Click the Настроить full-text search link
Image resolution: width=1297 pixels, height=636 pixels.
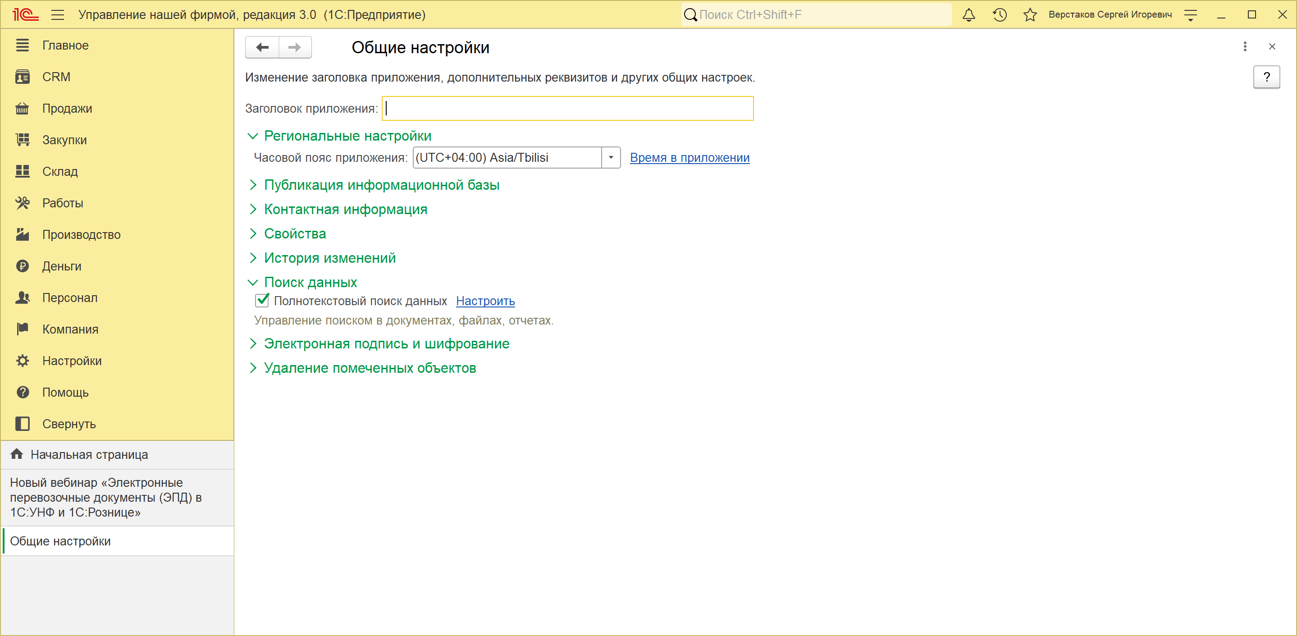click(x=485, y=301)
